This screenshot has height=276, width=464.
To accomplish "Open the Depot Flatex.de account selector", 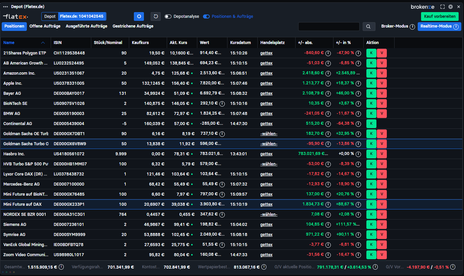I will click(x=74, y=16).
